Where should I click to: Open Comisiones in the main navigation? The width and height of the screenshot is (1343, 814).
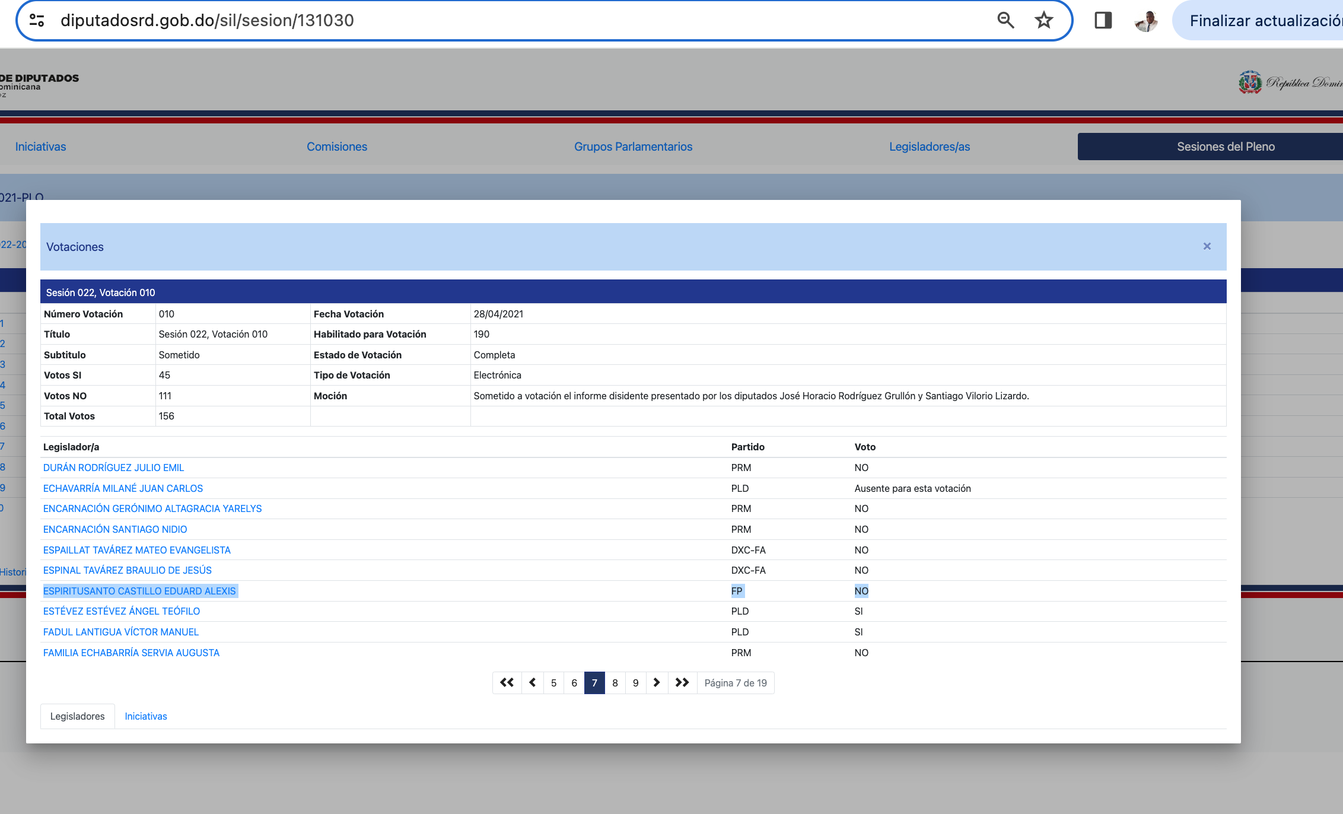[x=337, y=147]
